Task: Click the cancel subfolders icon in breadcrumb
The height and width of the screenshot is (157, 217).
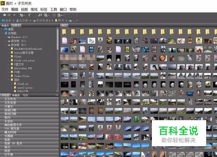Action: tap(77, 20)
